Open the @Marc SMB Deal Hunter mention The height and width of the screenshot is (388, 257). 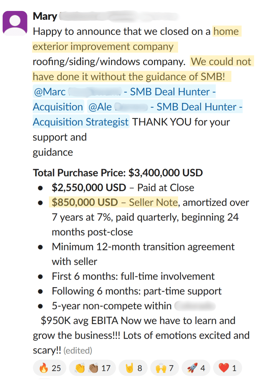coord(124,92)
